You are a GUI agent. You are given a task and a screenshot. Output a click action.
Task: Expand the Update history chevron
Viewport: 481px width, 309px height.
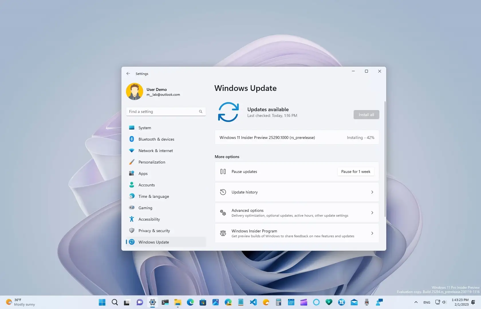point(372,192)
